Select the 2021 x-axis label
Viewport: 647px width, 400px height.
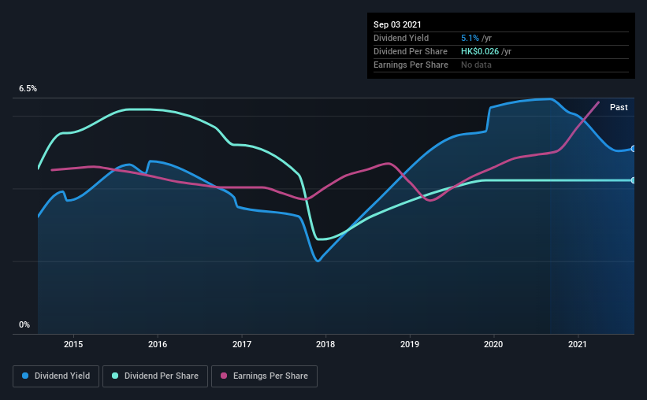pyautogui.click(x=578, y=344)
